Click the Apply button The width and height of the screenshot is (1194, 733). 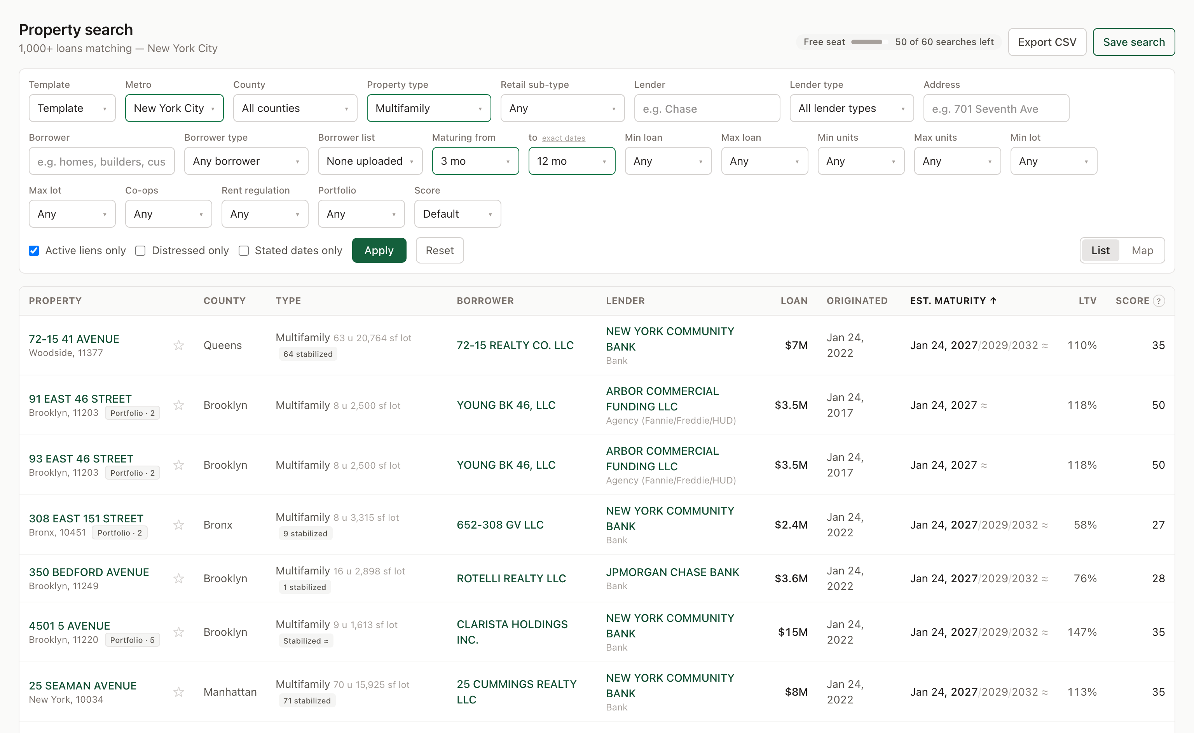[x=379, y=251]
